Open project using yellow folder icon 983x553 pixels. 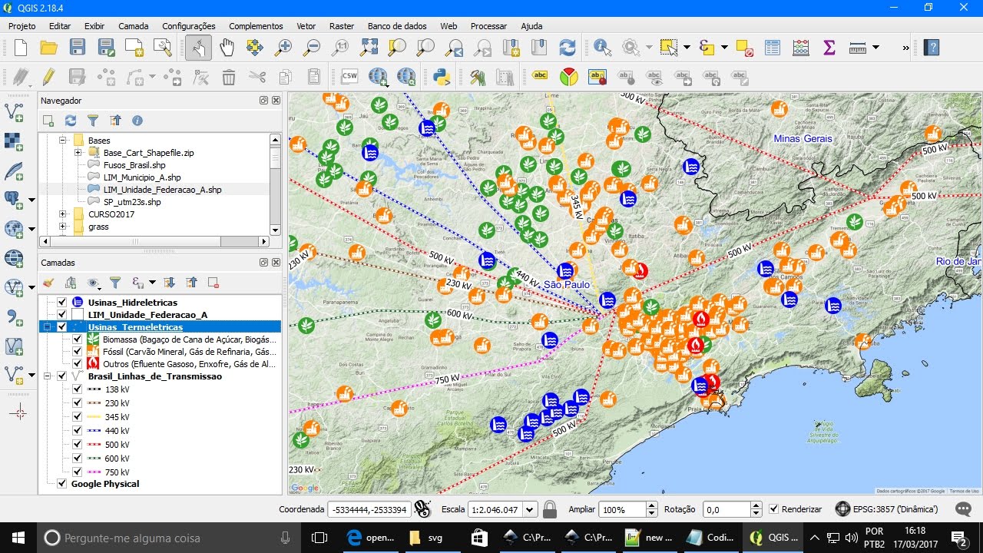click(49, 48)
